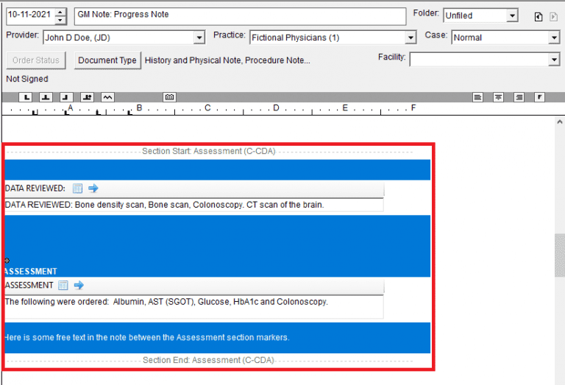The image size is (565, 385).
Task: Open the Case dropdown showing Normal
Action: click(x=554, y=38)
